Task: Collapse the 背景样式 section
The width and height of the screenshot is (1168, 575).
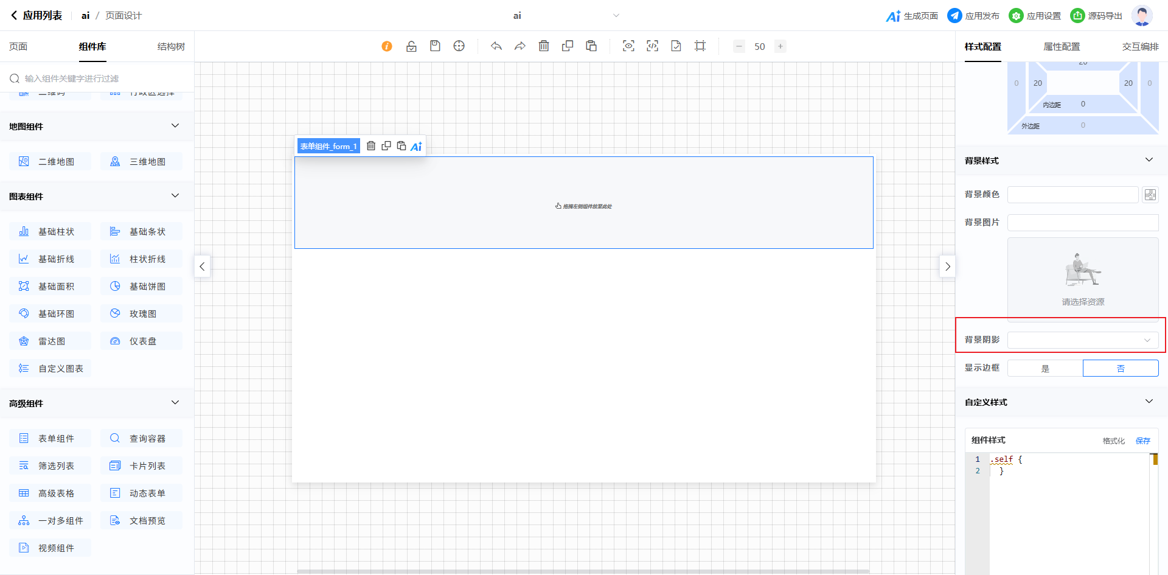Action: [1149, 160]
